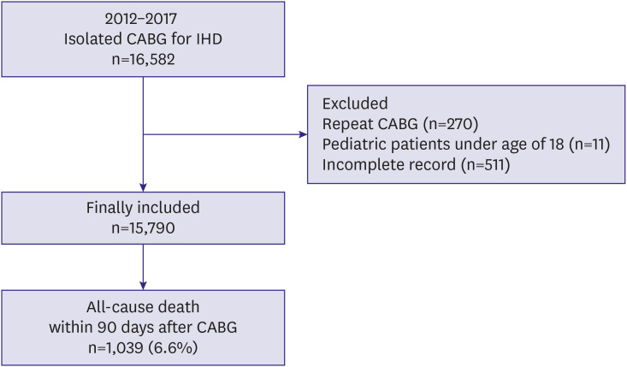Screen dimensions: 627x367
Task: Click arrowhead pointing into Finally included box
Action: coord(143,187)
